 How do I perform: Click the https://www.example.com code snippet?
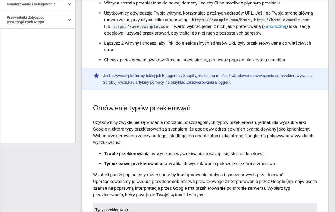[140, 26]
